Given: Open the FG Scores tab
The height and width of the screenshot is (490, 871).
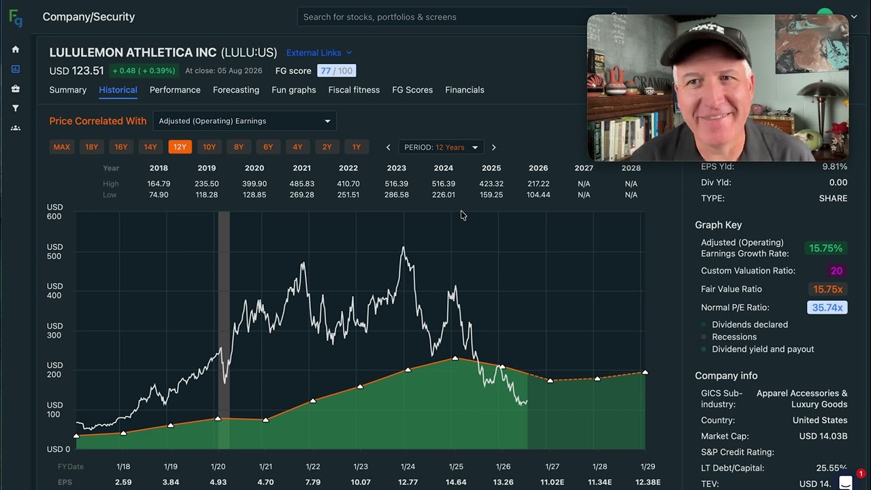Looking at the screenshot, I should coord(412,90).
